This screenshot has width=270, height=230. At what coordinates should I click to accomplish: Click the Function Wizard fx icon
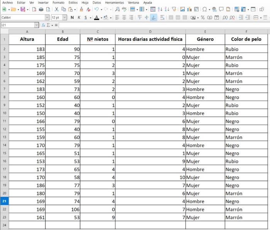[x=43, y=25]
